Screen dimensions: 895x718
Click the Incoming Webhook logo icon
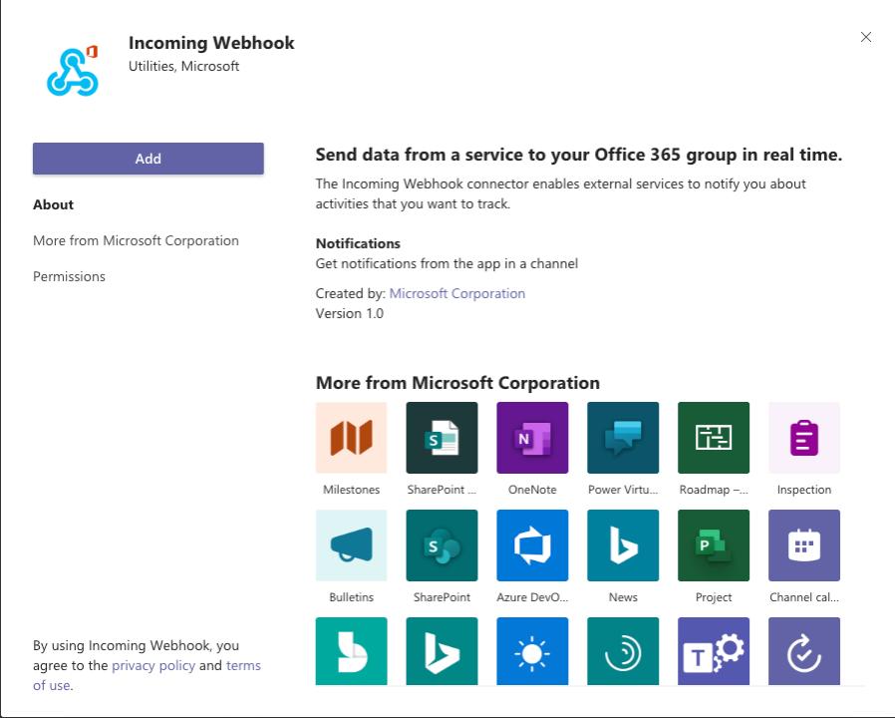click(73, 70)
